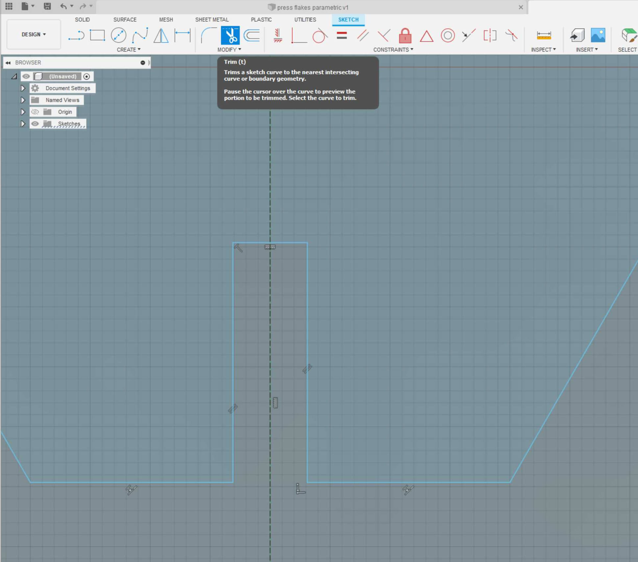Select the Line tool

tap(76, 35)
